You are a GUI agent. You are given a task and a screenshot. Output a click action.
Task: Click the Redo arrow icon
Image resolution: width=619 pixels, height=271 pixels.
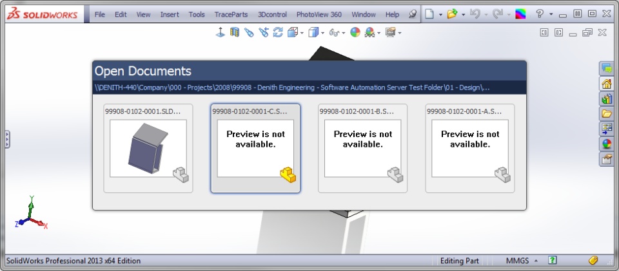point(498,14)
